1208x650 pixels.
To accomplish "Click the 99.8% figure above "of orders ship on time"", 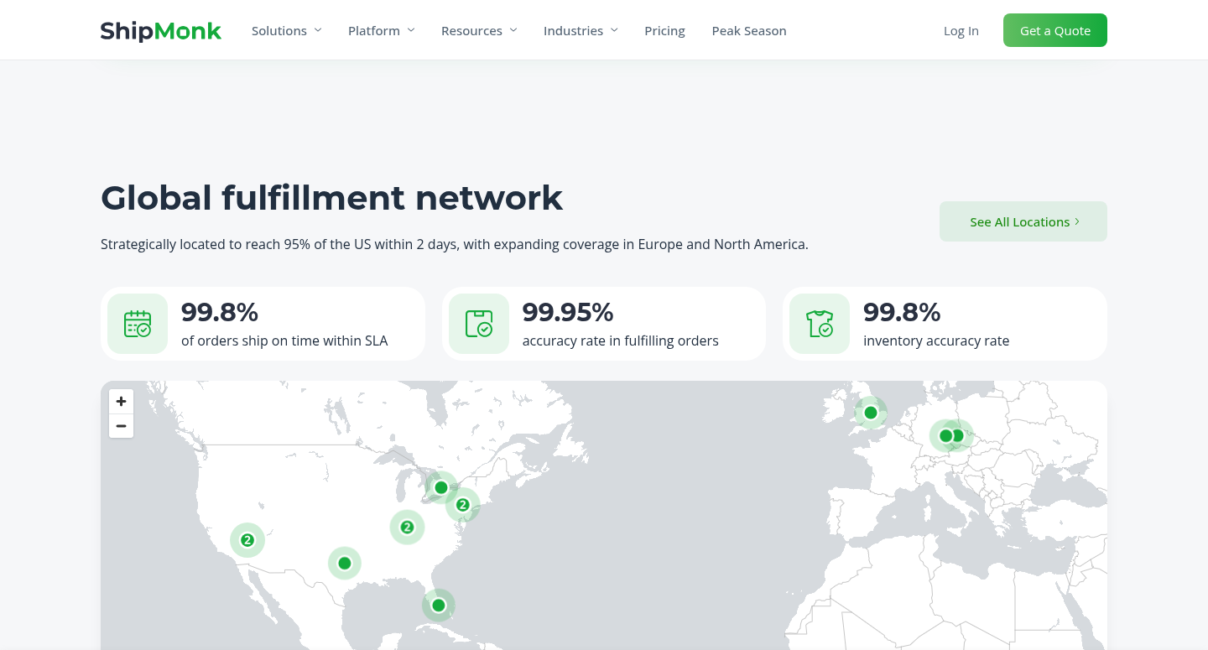I will tap(220, 312).
